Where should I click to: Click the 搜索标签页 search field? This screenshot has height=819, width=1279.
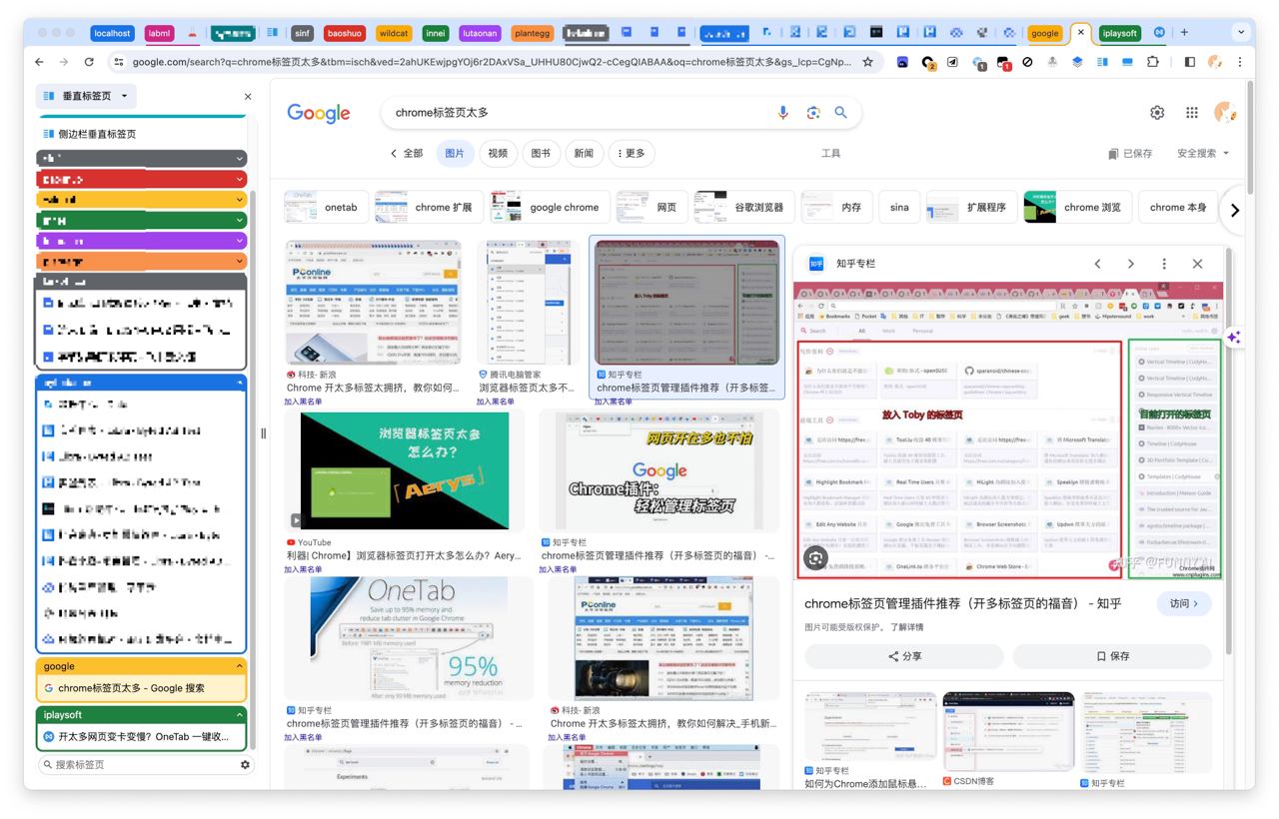[140, 765]
